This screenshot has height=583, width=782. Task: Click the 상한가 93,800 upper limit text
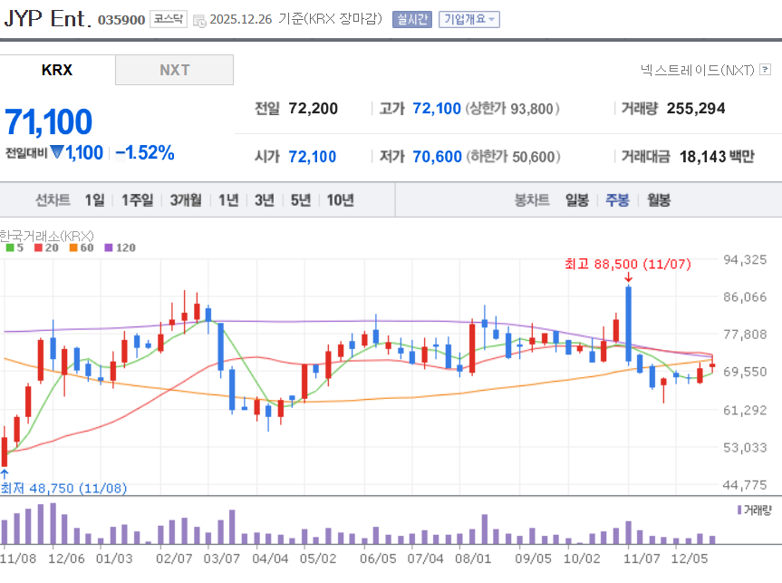pos(512,108)
